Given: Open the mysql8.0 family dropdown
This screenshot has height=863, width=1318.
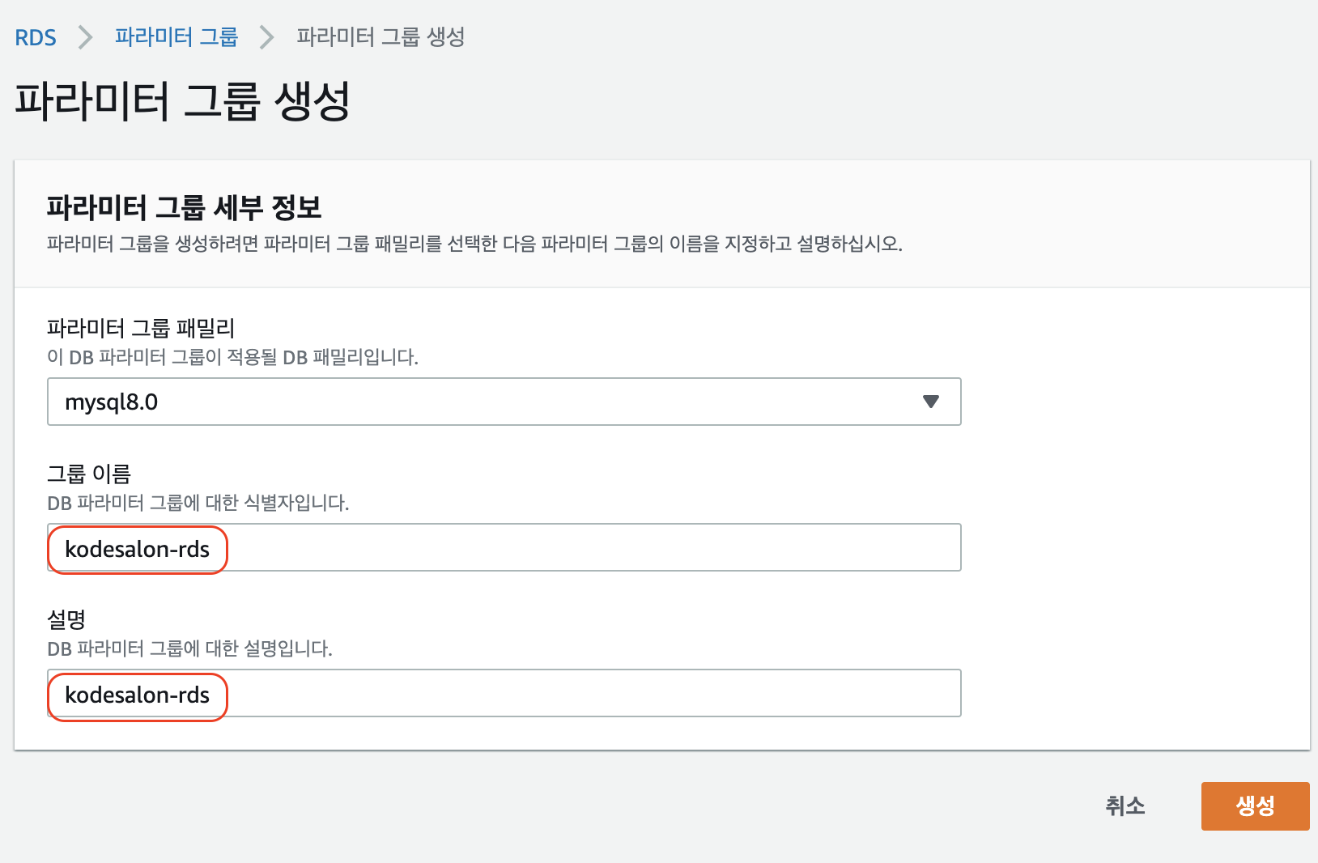Looking at the screenshot, I should 504,402.
